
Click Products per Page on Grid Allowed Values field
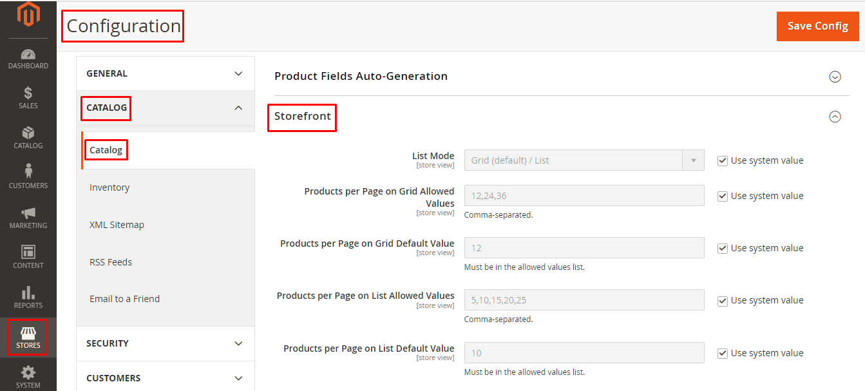tap(584, 196)
